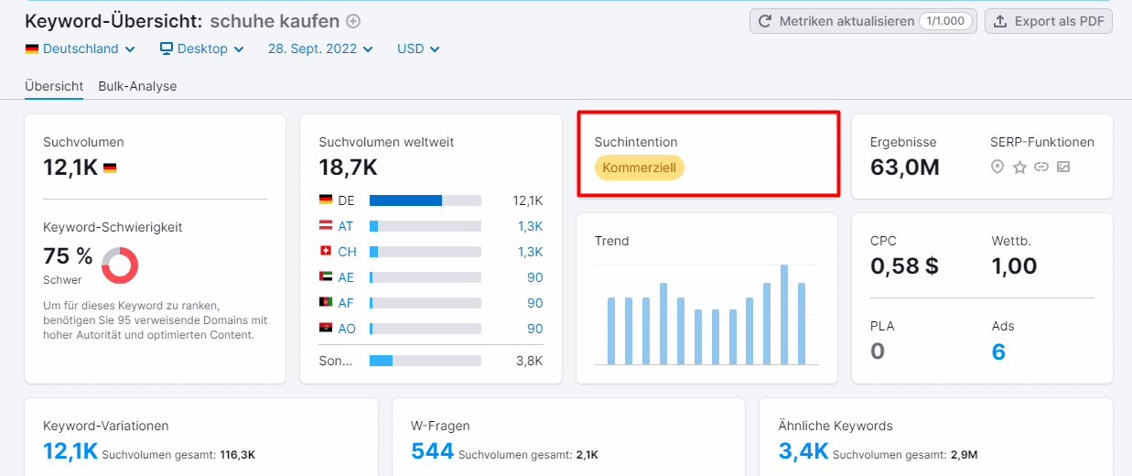Open the 12,1K Keyword-Variationen link

tap(70, 450)
